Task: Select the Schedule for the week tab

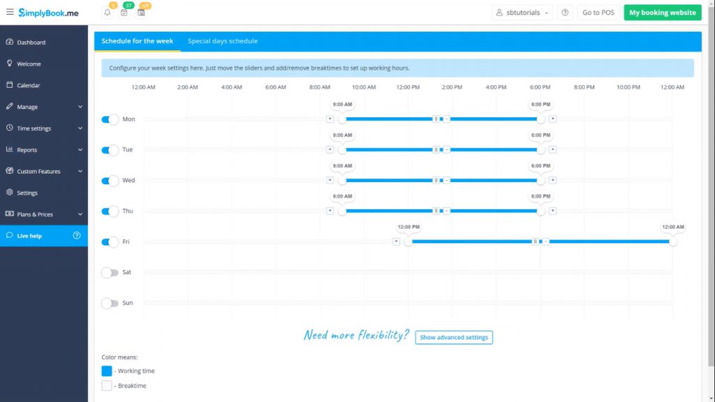Action: [x=137, y=41]
